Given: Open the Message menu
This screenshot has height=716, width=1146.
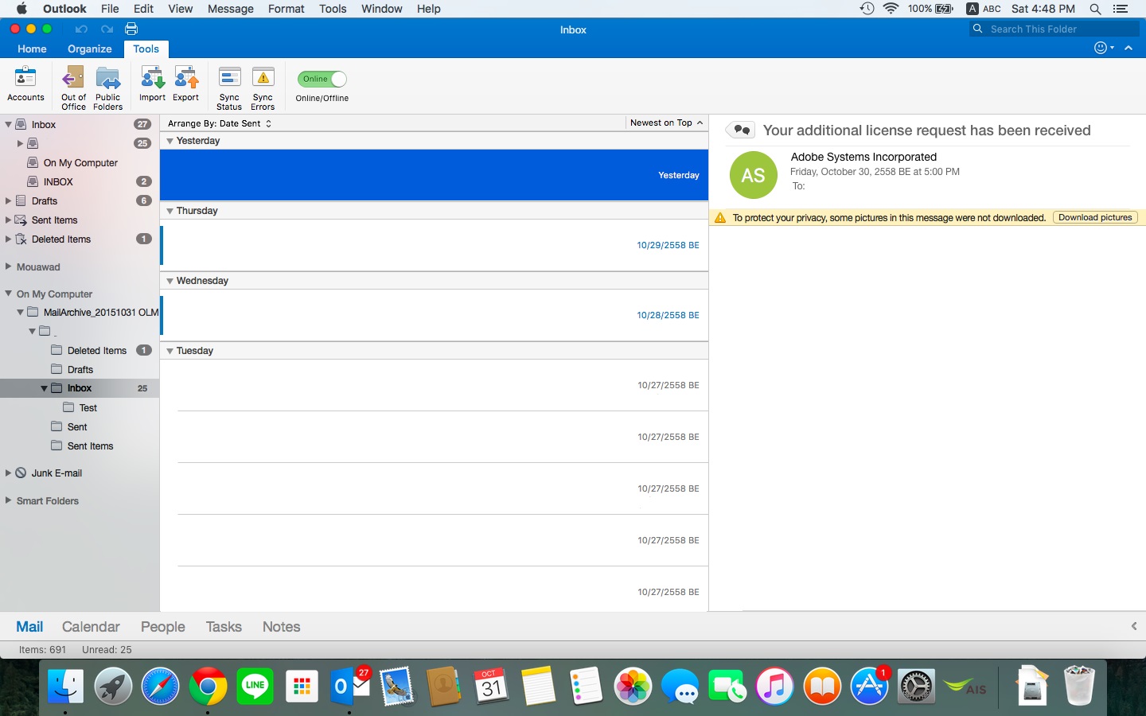Looking at the screenshot, I should point(230,9).
